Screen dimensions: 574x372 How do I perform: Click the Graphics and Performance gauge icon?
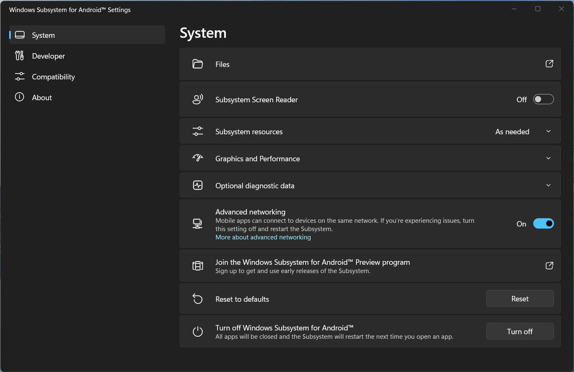click(x=198, y=158)
